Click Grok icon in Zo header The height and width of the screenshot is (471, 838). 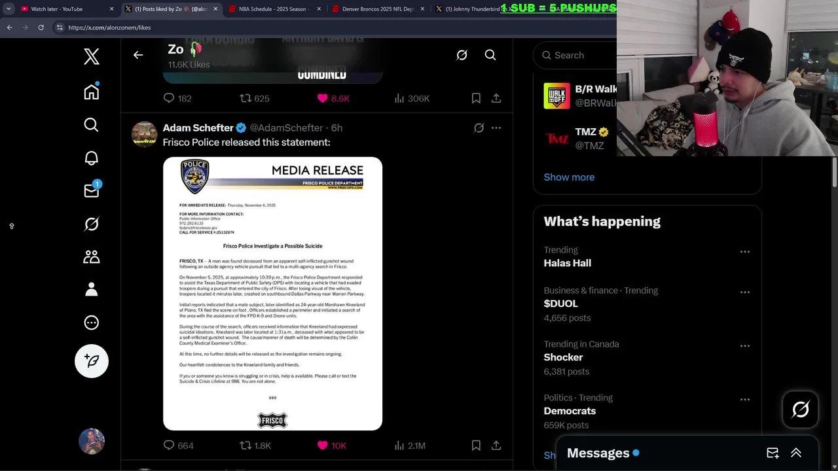pos(462,55)
